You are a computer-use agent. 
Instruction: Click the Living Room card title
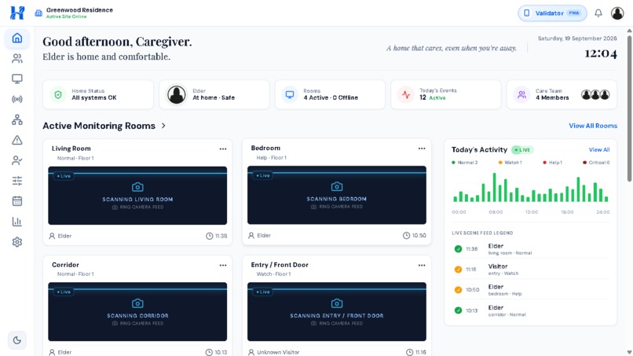pyautogui.click(x=71, y=149)
